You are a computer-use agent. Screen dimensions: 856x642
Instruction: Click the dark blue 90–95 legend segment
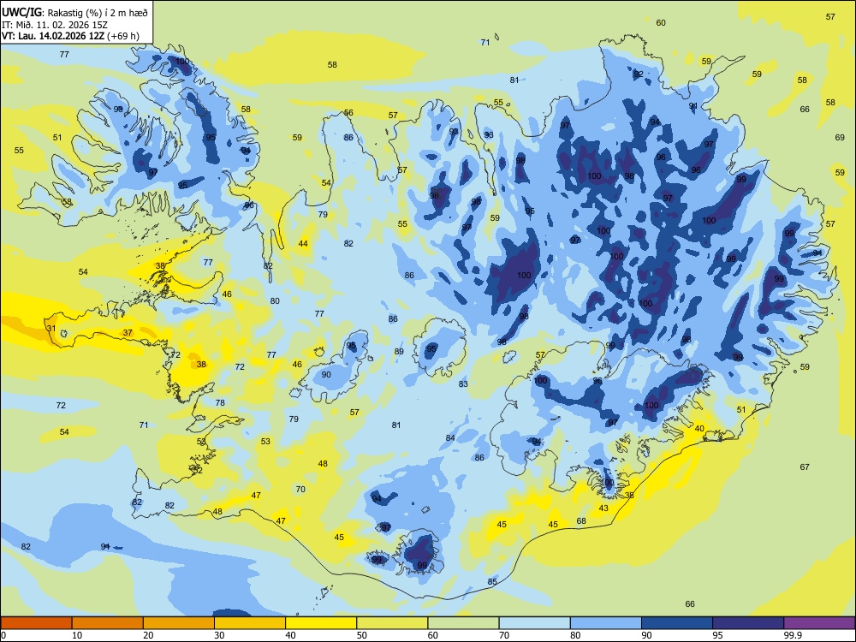tap(677, 623)
